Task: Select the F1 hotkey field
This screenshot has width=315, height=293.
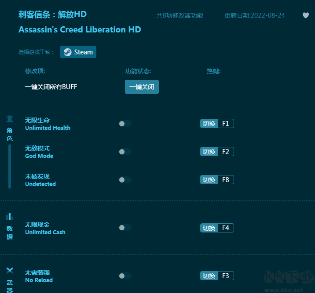Action: pyautogui.click(x=226, y=124)
